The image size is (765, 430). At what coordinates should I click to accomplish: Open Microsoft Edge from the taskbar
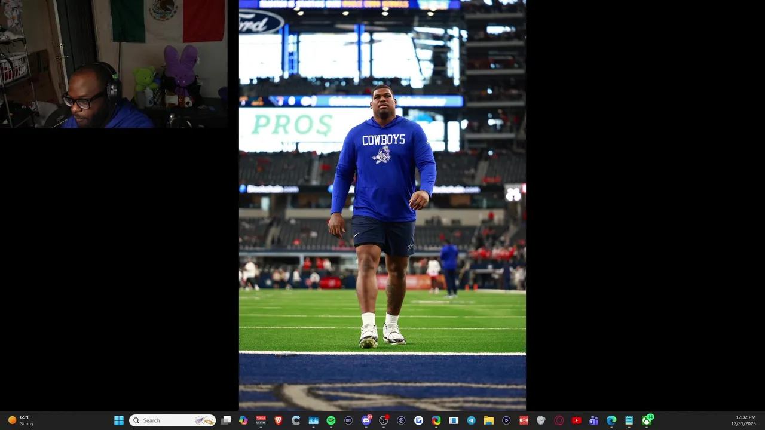tap(611, 420)
